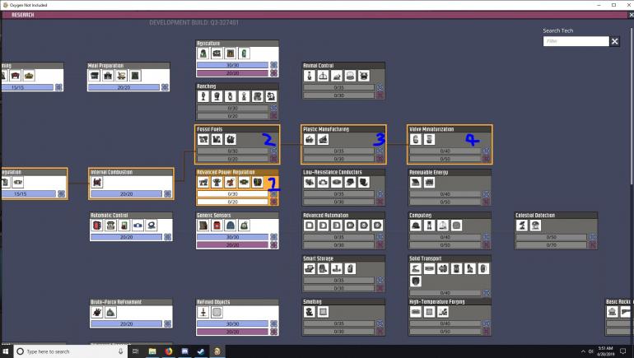Click the RESEARCH header label
Viewport: 634px width, 358px height.
click(x=23, y=15)
